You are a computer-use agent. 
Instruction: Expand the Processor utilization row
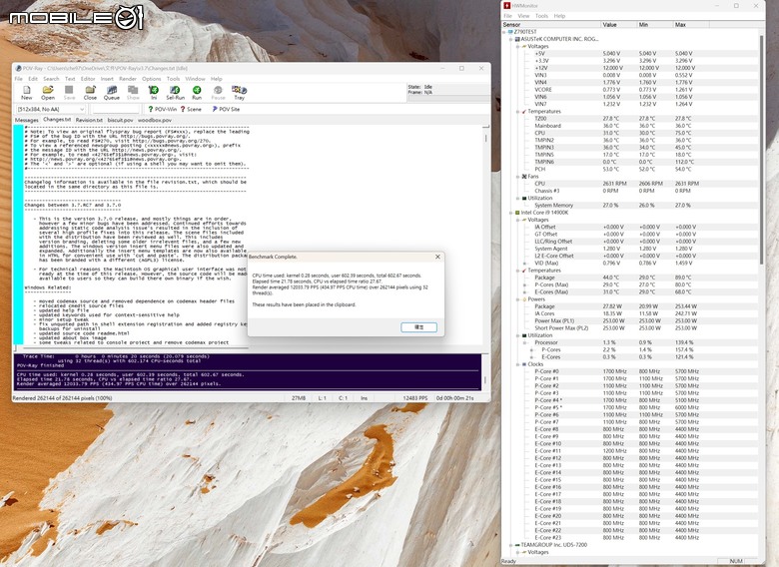point(524,342)
